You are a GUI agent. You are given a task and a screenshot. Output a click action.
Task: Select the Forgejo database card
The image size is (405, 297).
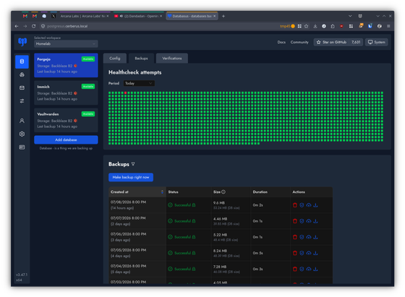click(66, 65)
